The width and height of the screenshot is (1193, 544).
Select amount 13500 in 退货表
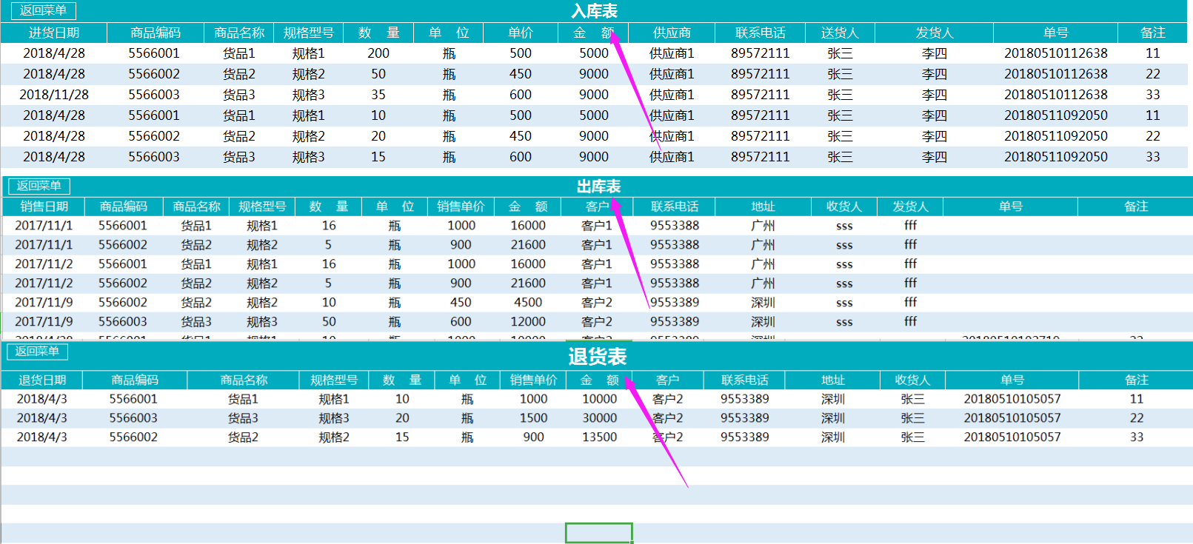(x=599, y=437)
